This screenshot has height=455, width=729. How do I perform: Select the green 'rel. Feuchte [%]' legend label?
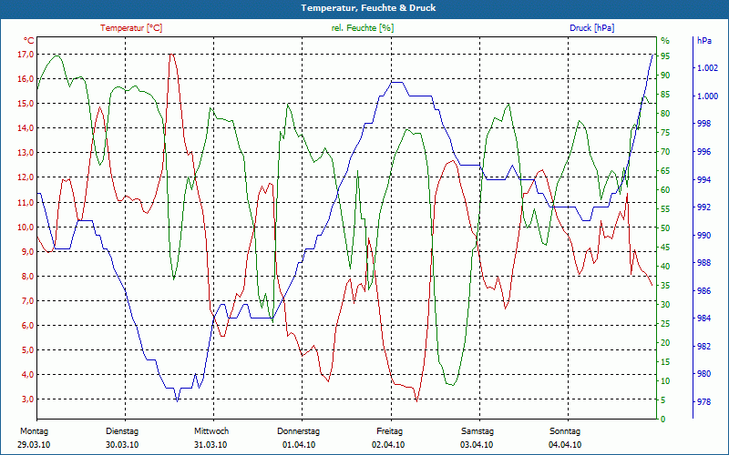(362, 28)
